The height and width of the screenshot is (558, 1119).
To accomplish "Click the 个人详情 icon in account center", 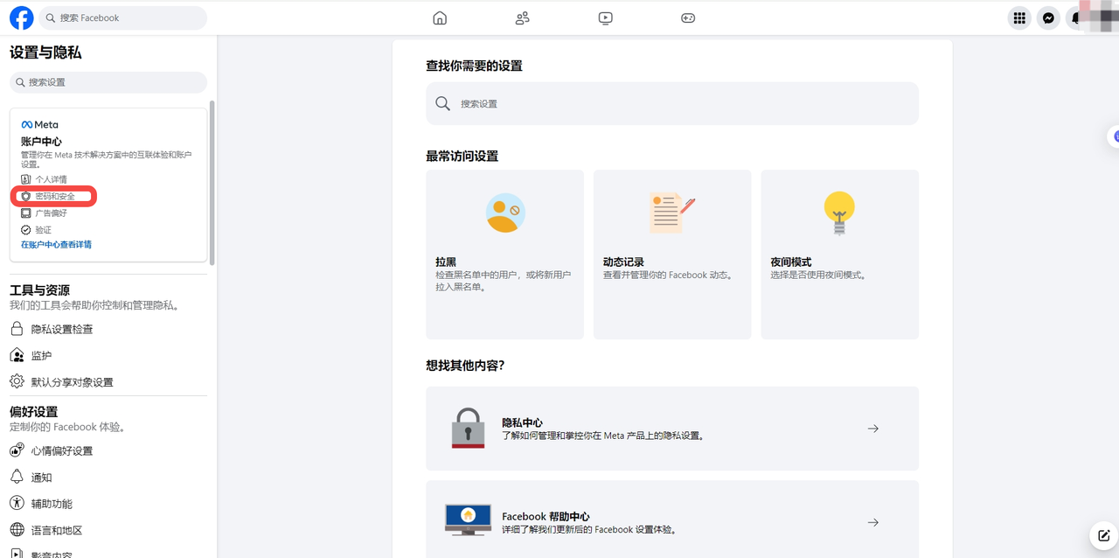I will tap(26, 179).
